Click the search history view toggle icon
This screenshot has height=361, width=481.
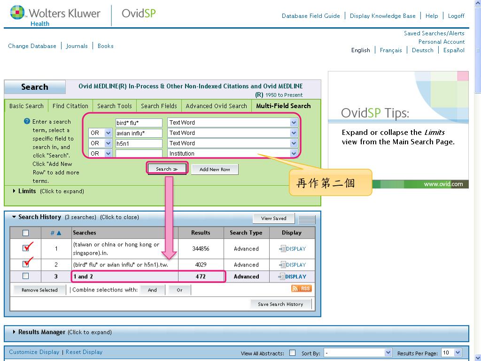[x=307, y=219]
